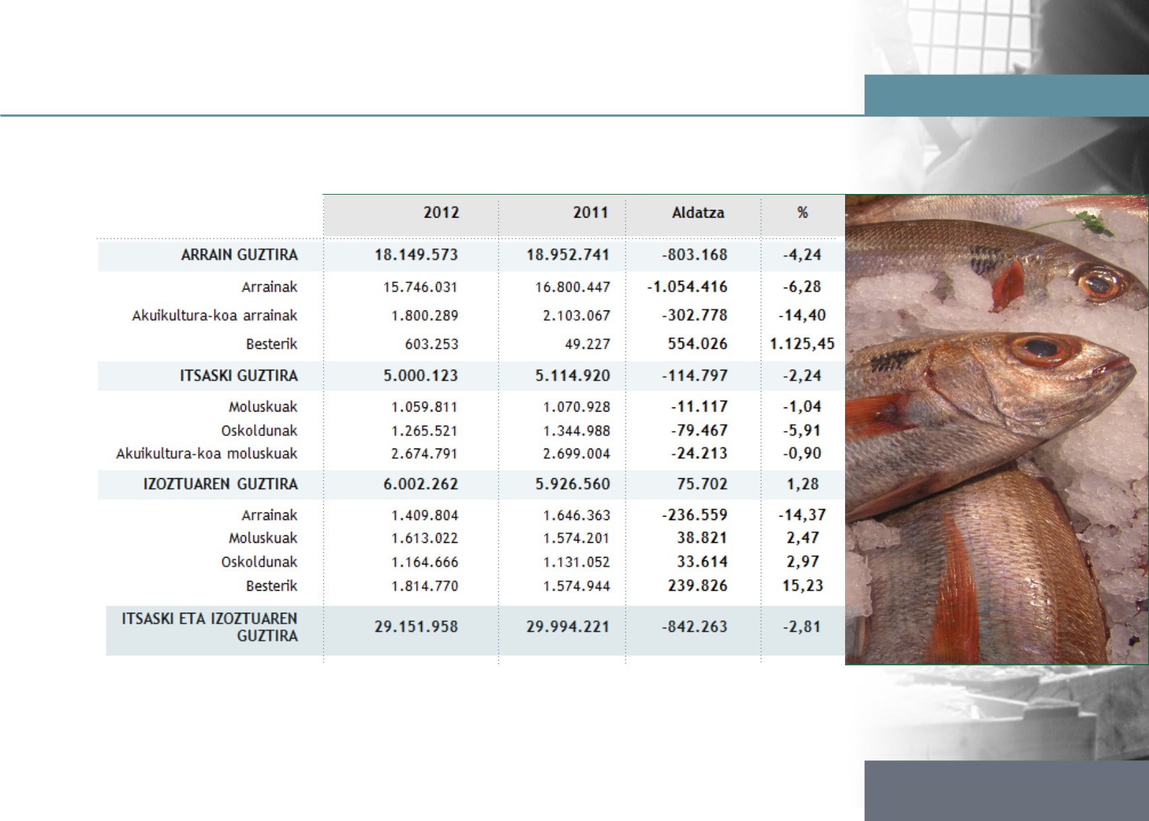Viewport: 1149px width, 821px height.
Task: Select value 15.746.031
Action: point(421,288)
